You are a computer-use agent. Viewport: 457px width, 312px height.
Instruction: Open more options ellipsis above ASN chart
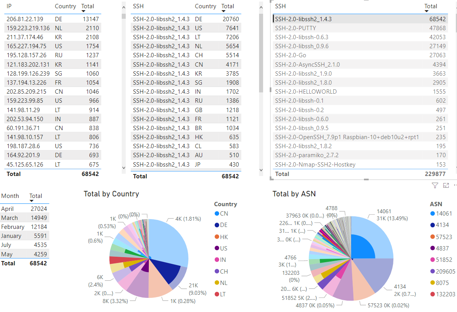click(x=455, y=185)
